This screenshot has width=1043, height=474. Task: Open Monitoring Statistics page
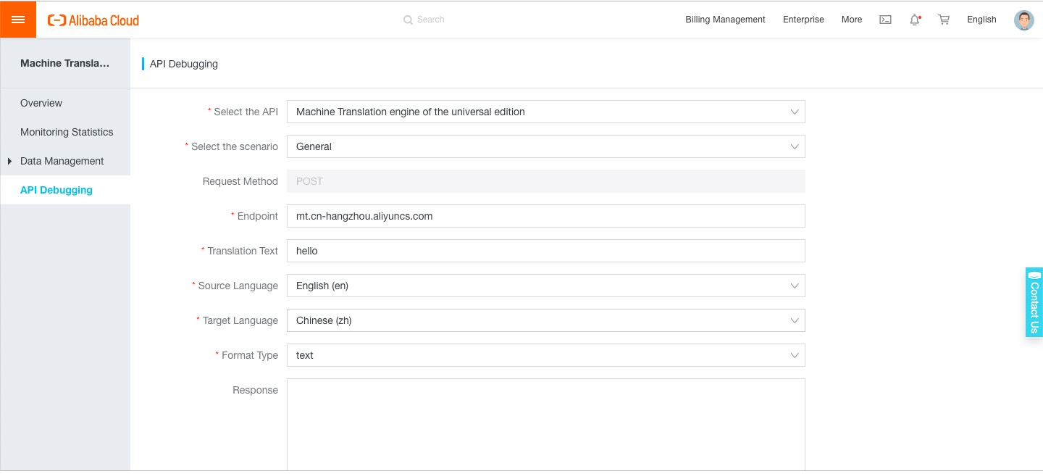[x=65, y=132]
